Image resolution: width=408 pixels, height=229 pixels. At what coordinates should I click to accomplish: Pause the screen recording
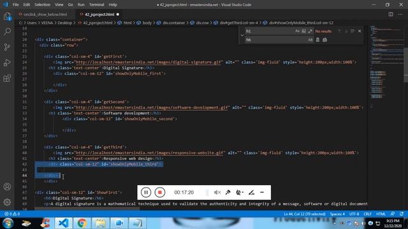point(146,192)
